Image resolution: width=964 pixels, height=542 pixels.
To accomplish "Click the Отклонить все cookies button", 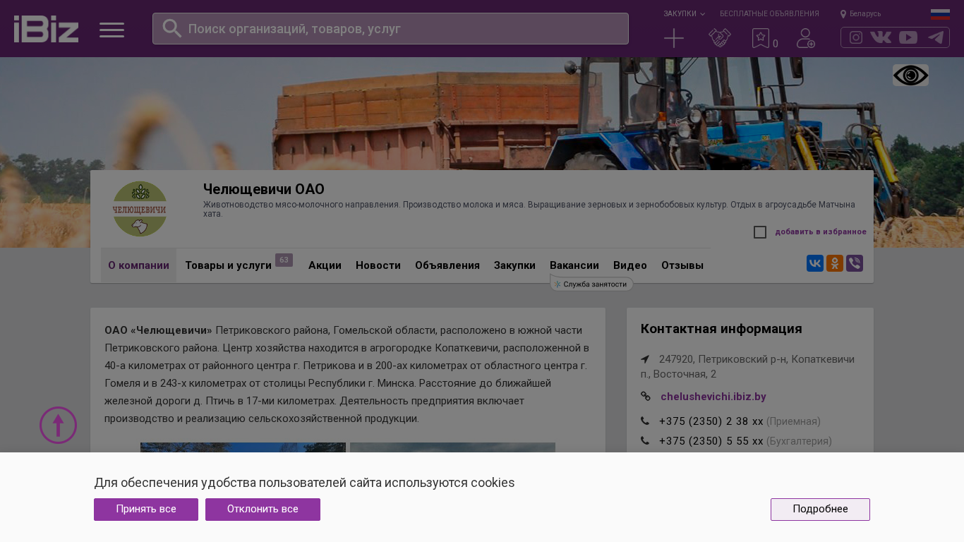I will pos(263,510).
